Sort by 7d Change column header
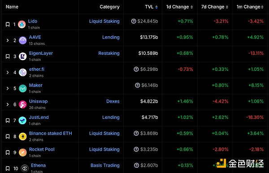This screenshot has height=173, width=269. 215,7
